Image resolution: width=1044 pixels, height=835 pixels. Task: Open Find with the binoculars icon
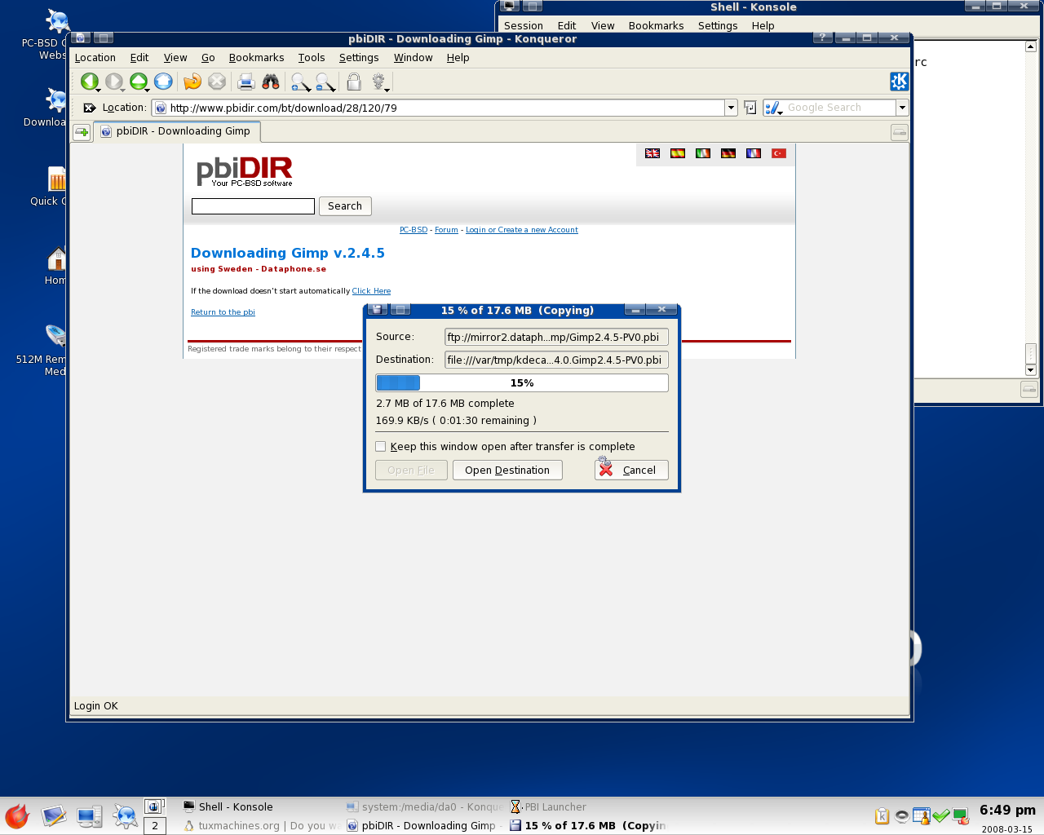click(271, 82)
